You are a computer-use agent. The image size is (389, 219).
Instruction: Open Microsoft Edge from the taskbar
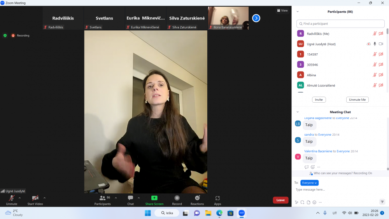click(x=219, y=213)
